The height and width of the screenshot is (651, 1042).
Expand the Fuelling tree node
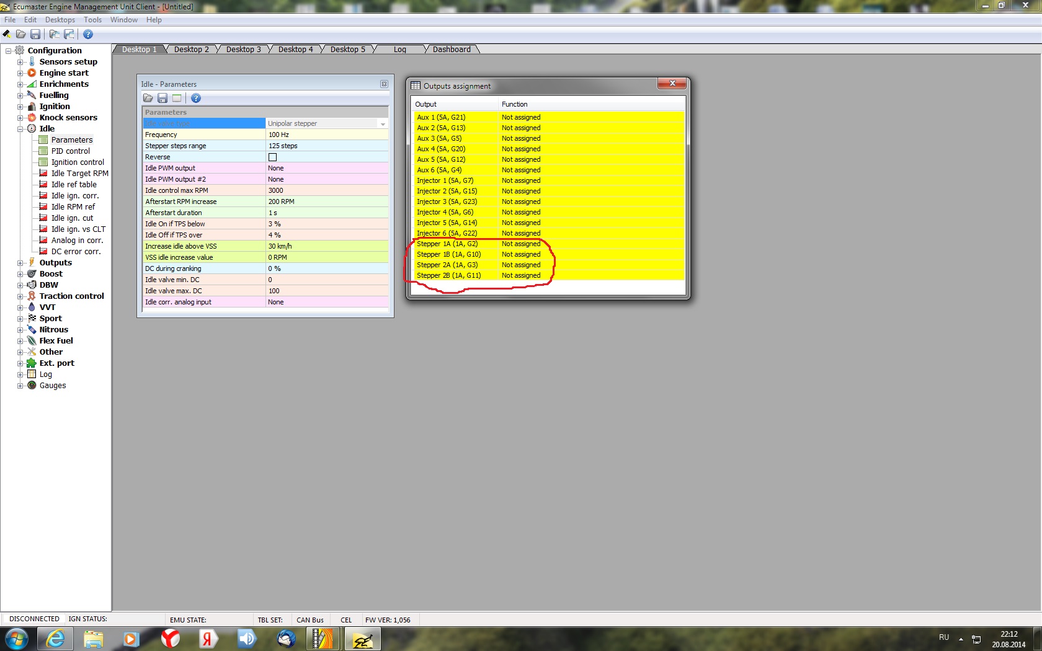point(20,95)
